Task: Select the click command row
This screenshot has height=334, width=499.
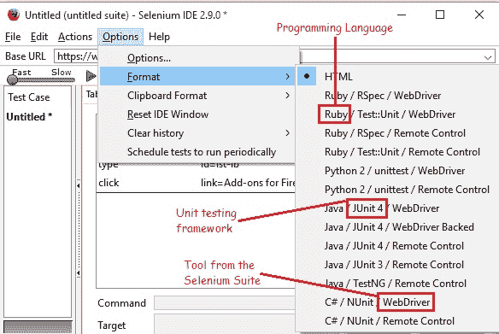Action: pos(196,183)
